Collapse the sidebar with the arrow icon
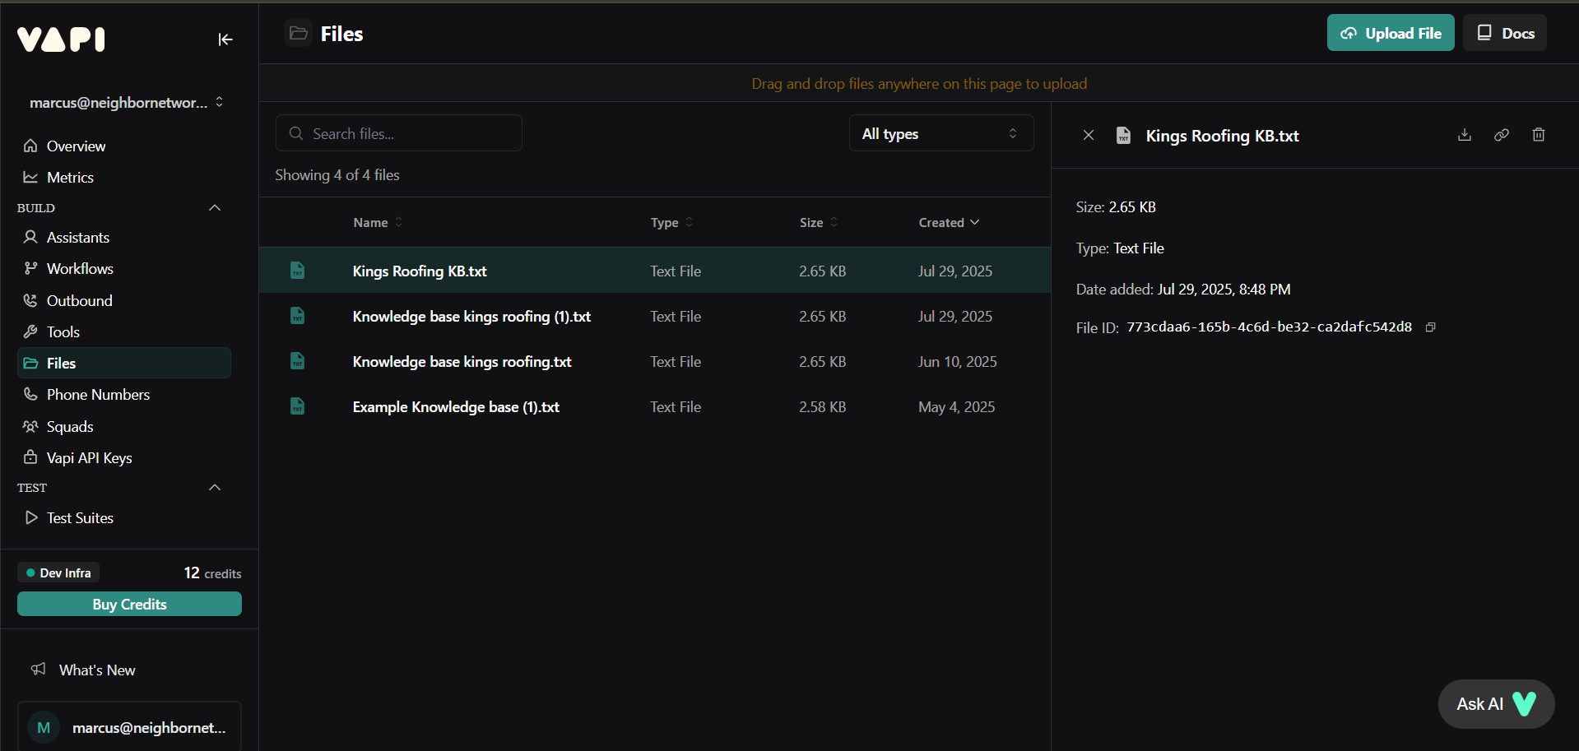Screen dimensions: 1579x751 click(x=225, y=39)
